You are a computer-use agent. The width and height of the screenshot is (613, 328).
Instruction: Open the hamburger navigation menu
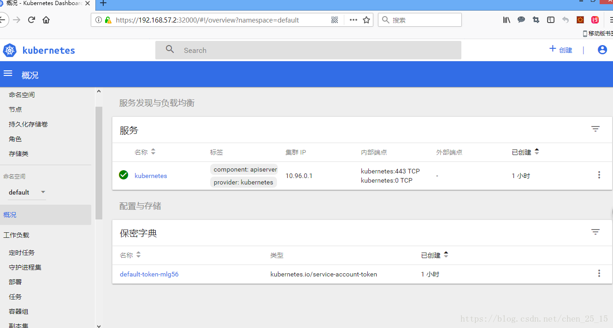(8, 74)
